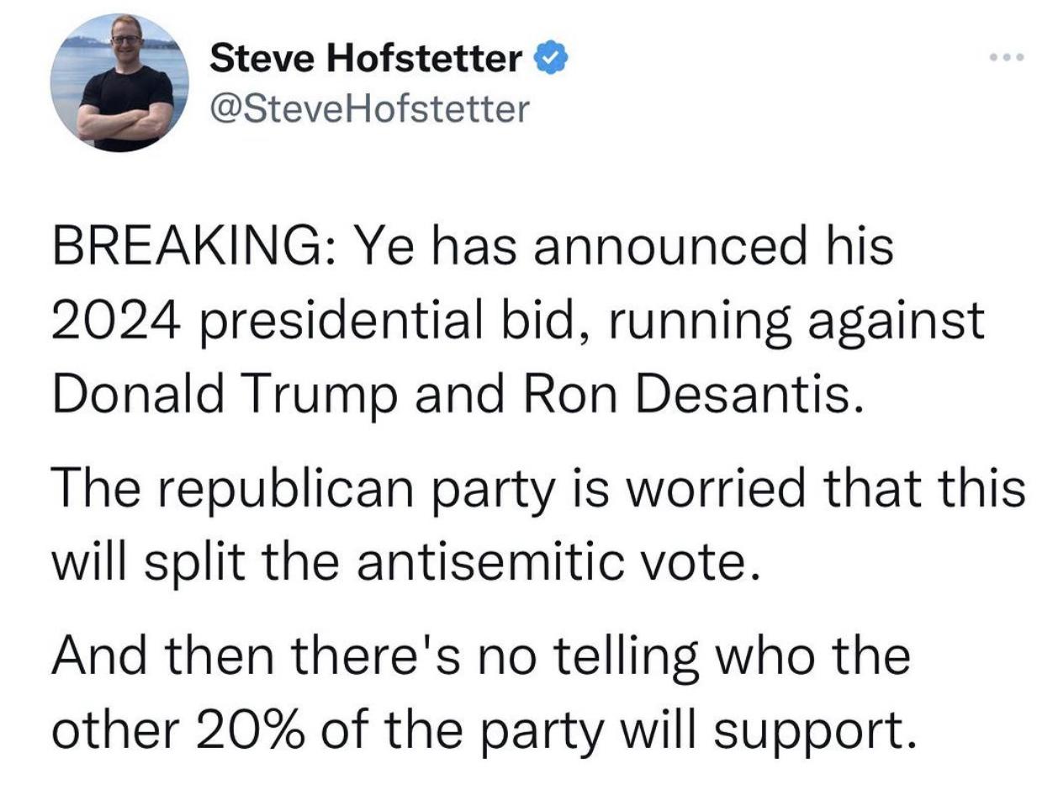Screen dimensions: 1058x790
Task: Click the display name Steve Hofstetter
Action: pos(367,59)
